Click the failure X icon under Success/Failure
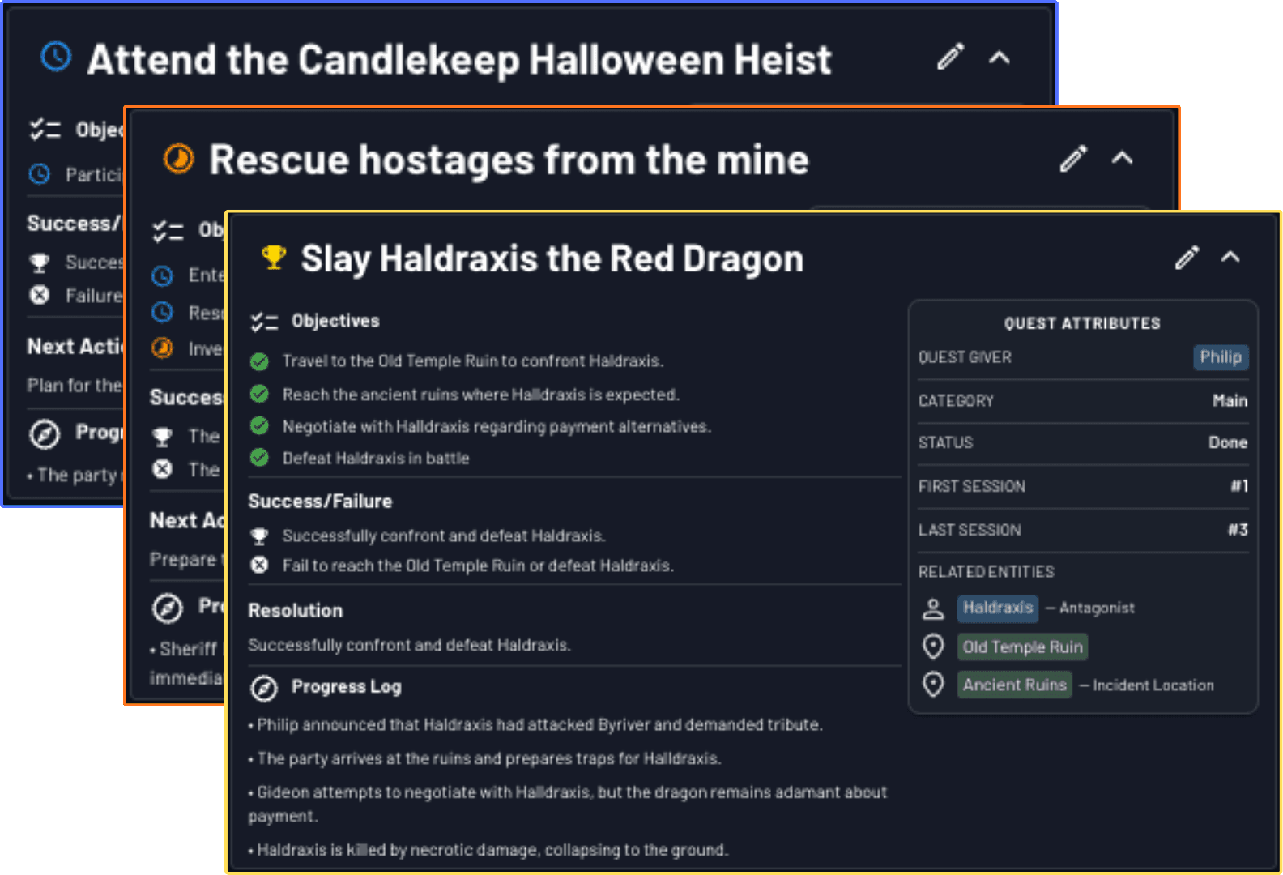The image size is (1283, 875). pos(258,565)
